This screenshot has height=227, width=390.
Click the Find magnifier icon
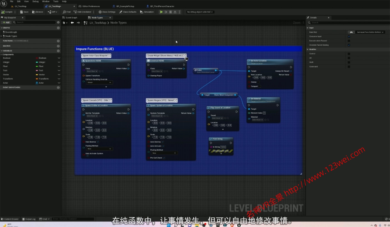coord(64,12)
